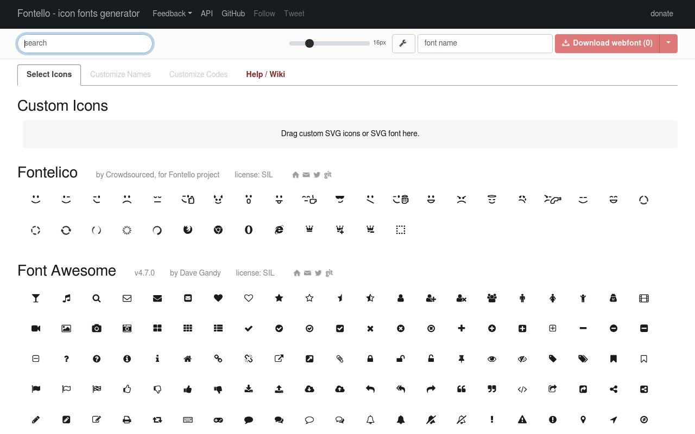Click the Download webfont button
Image resolution: width=695 pixels, height=434 pixels.
point(606,43)
